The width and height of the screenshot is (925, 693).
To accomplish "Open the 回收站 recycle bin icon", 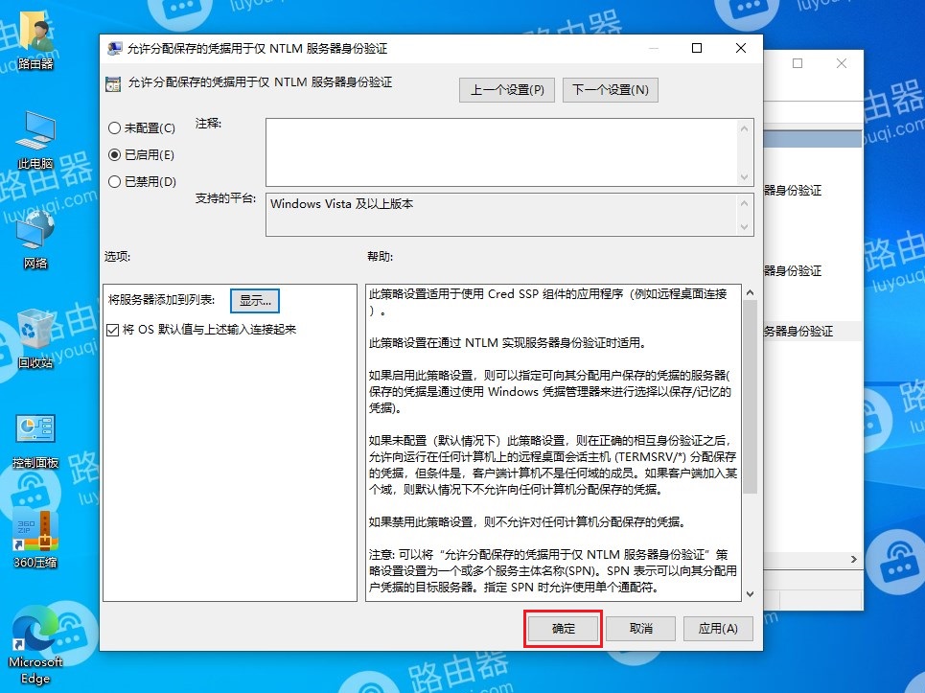I will click(x=35, y=339).
